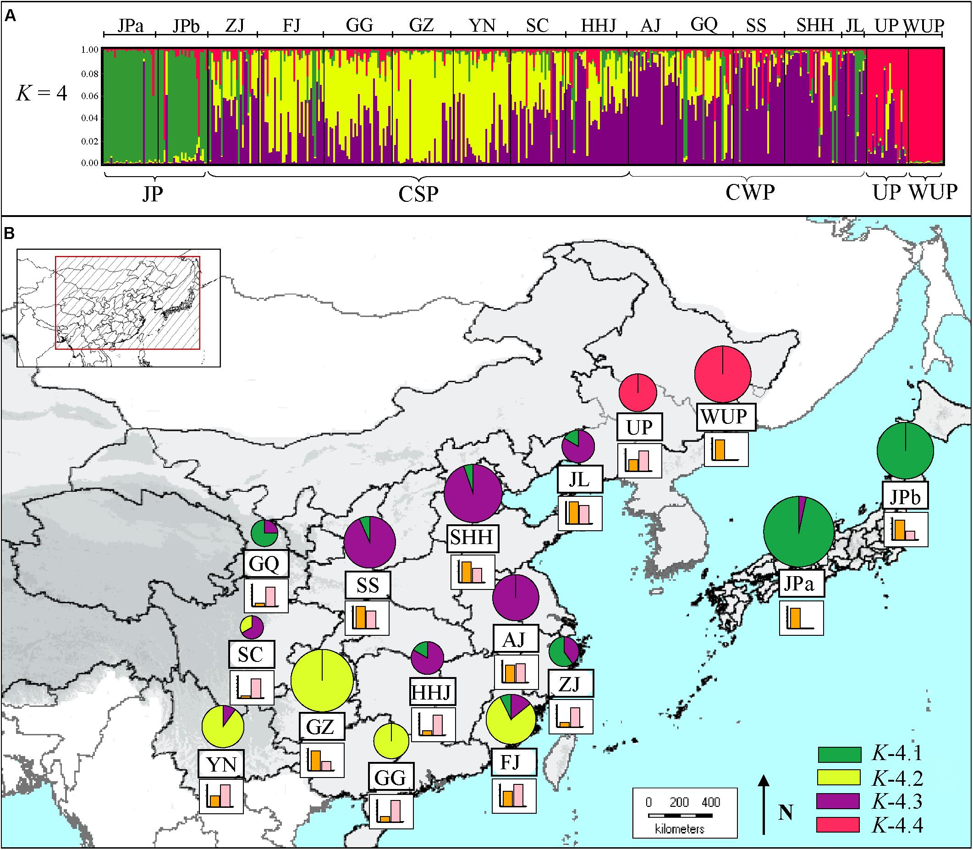Click the GG pie chart

click(391, 740)
